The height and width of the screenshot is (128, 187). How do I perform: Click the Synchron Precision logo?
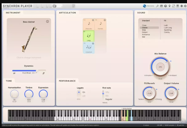point(148,6)
